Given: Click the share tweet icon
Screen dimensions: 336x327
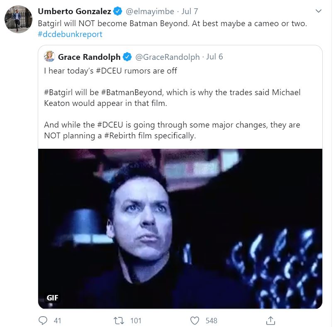Looking at the screenshot, I should (270, 320).
